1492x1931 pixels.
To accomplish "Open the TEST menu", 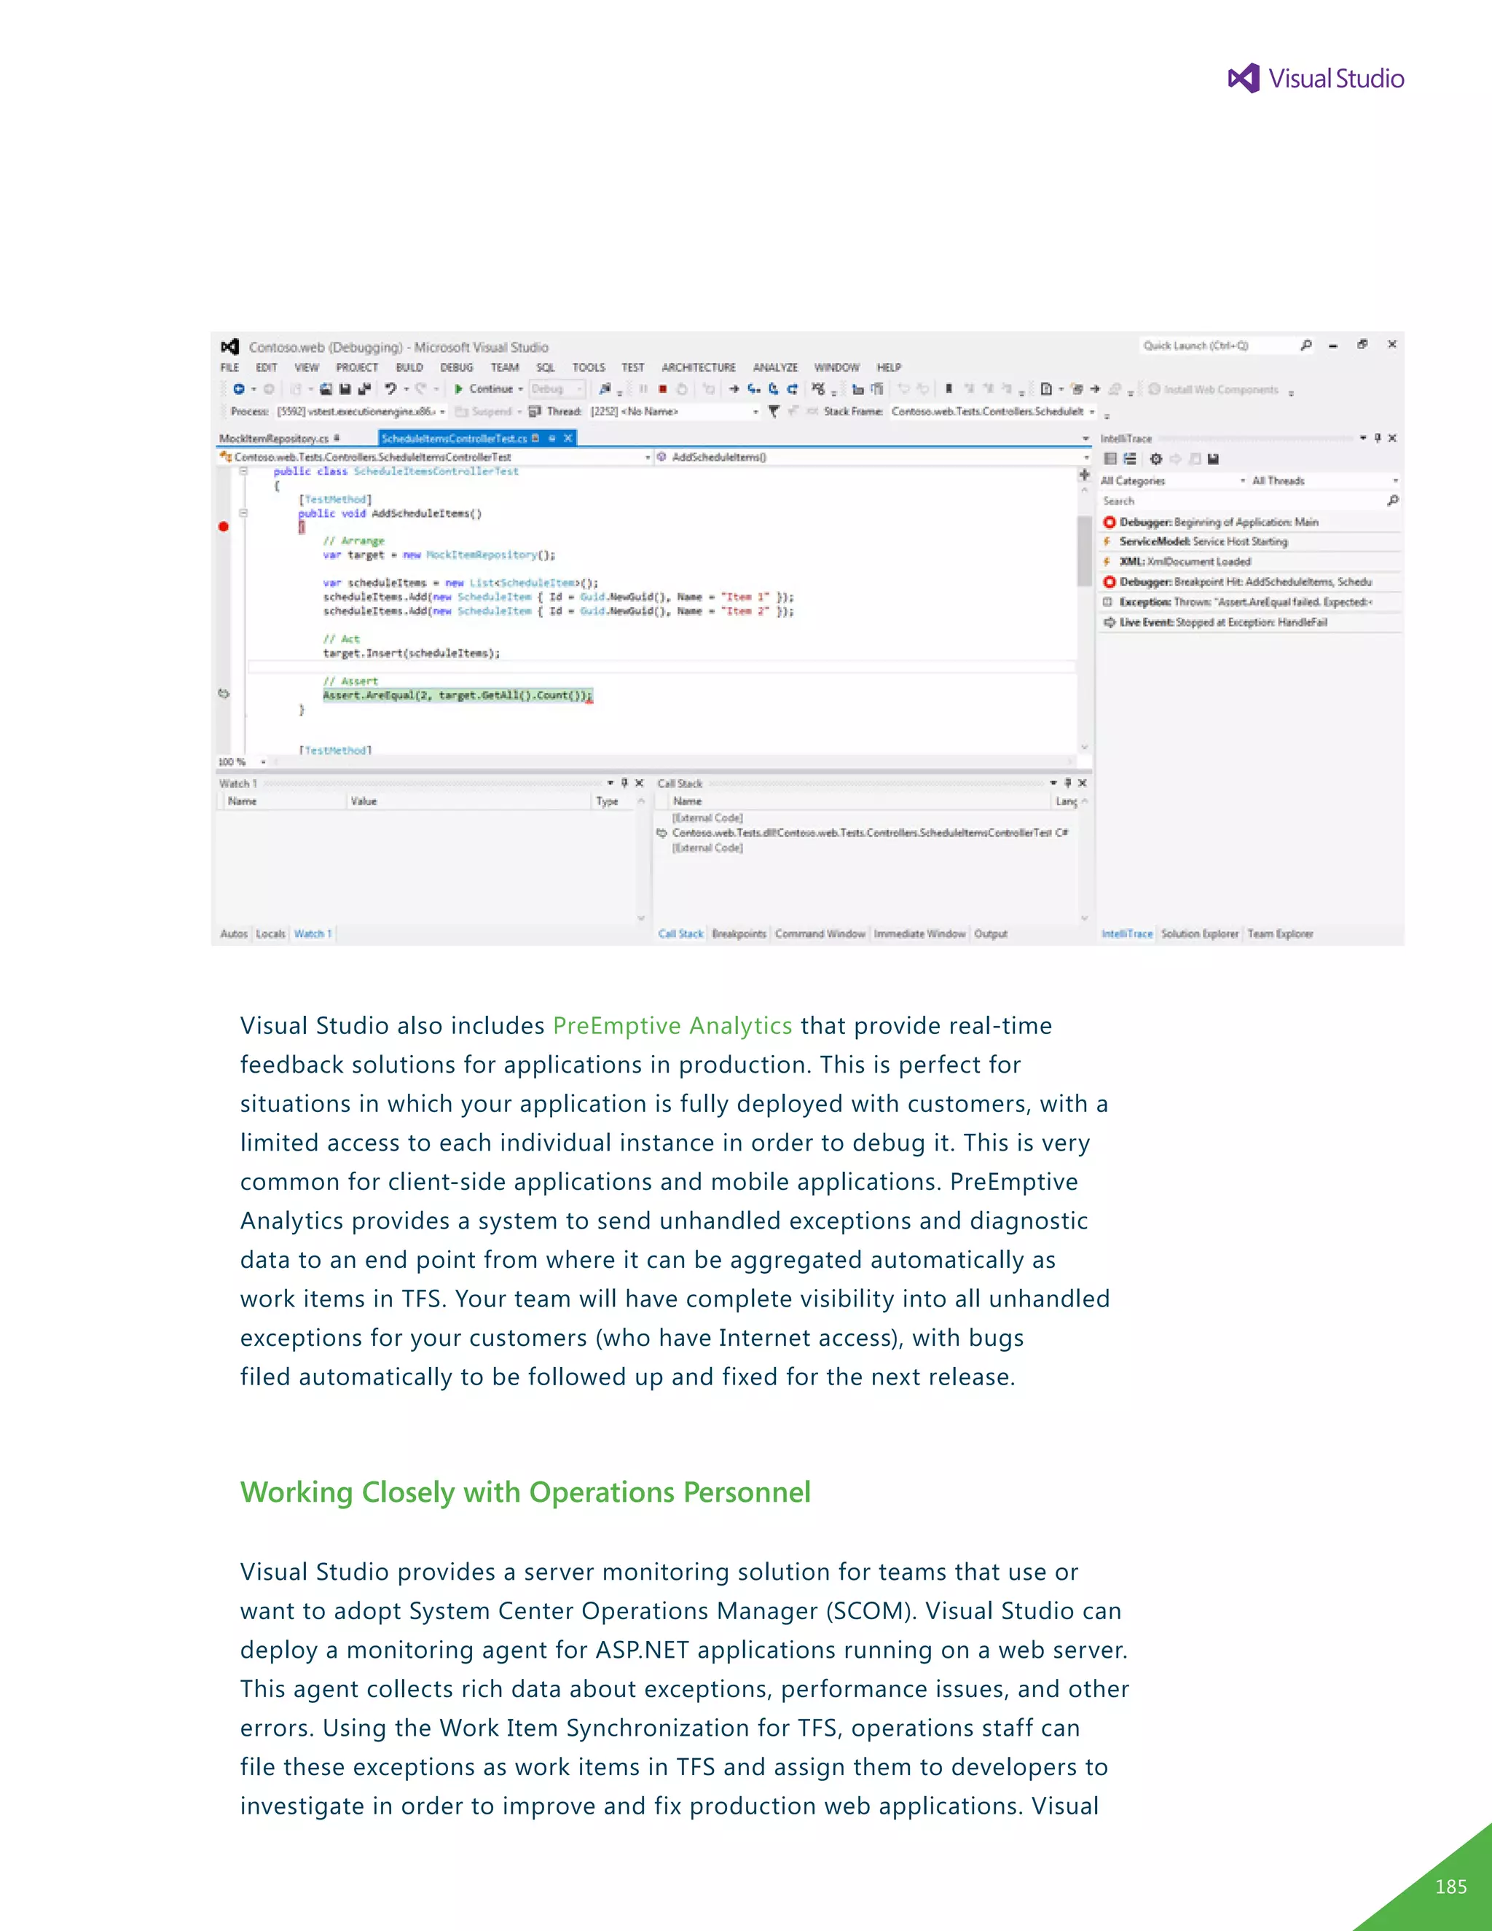I will (x=633, y=368).
